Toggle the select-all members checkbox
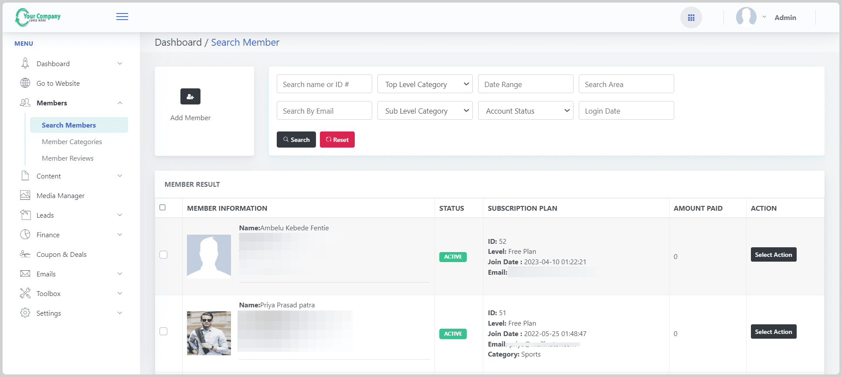This screenshot has height=377, width=842. (x=163, y=208)
